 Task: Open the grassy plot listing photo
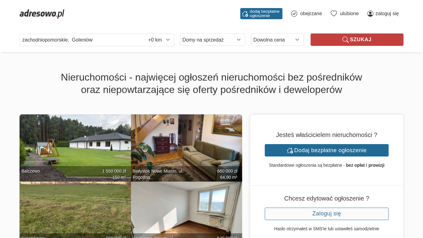(75, 208)
